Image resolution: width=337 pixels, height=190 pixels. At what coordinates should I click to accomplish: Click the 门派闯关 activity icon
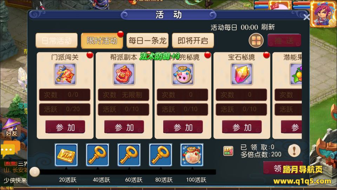(x=65, y=74)
